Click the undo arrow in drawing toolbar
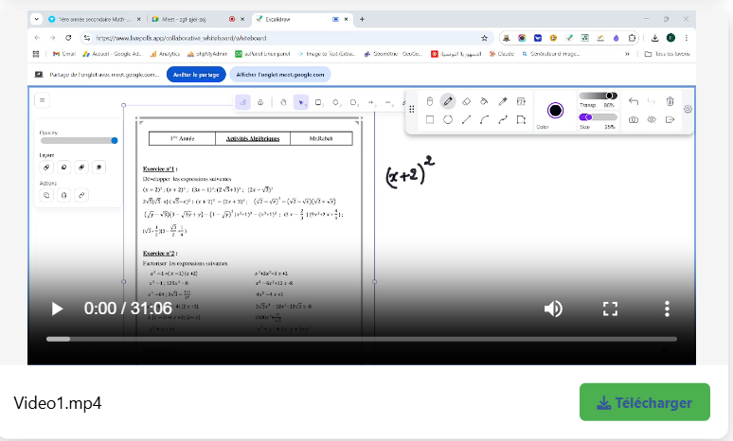 pyautogui.click(x=634, y=101)
